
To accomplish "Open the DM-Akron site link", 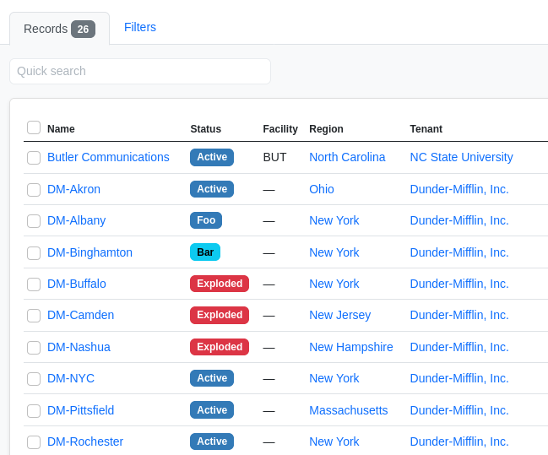I will point(73,189).
